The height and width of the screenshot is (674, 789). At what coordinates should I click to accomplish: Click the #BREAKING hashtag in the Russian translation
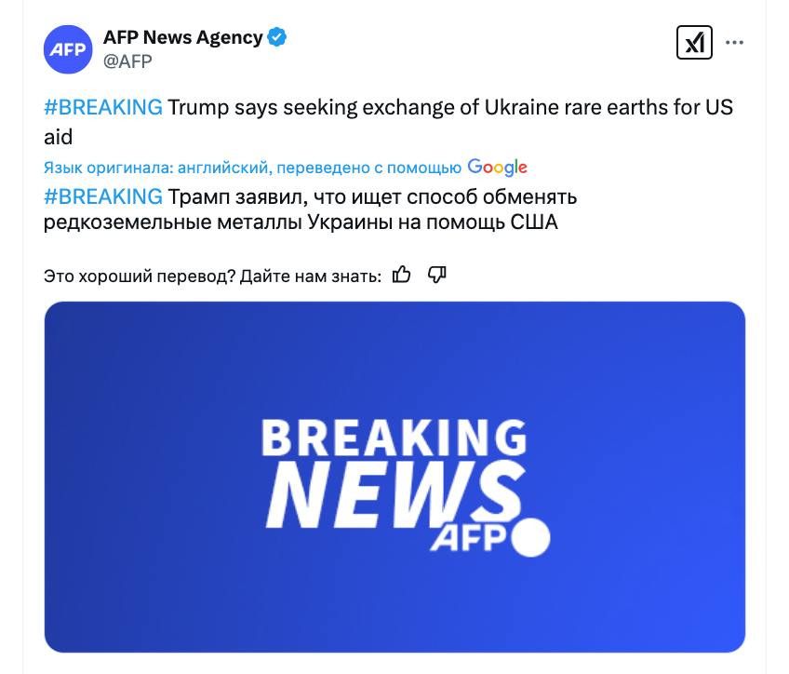pyautogui.click(x=103, y=197)
